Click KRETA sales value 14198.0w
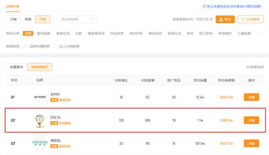 point(227,121)
